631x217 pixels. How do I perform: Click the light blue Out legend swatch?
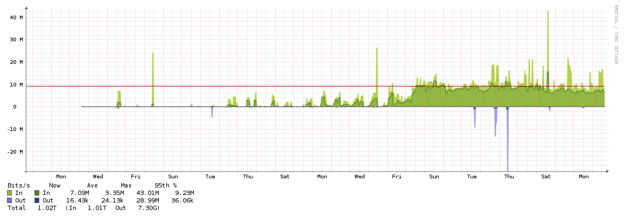point(10,200)
